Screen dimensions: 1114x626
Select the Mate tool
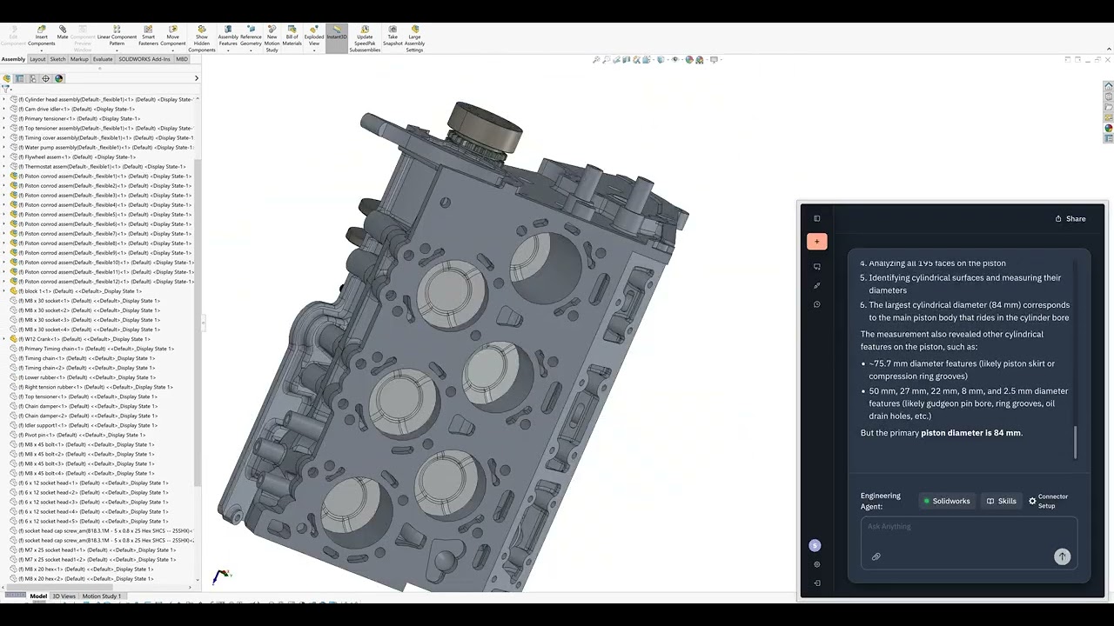pos(63,32)
